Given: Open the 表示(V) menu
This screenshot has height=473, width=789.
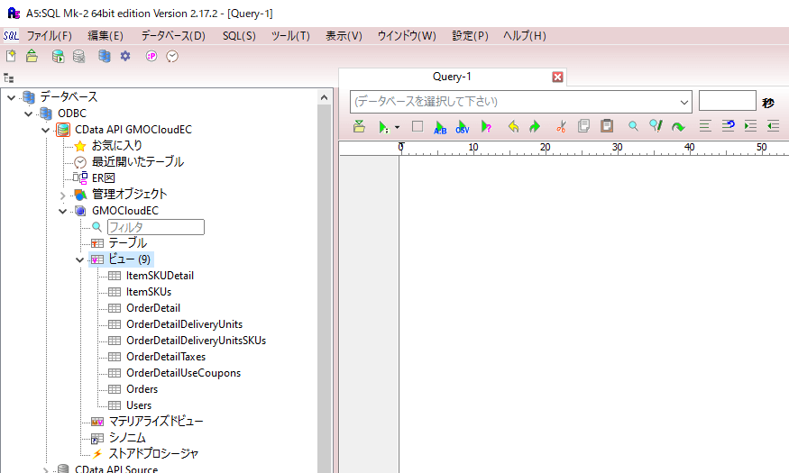Looking at the screenshot, I should tap(344, 36).
